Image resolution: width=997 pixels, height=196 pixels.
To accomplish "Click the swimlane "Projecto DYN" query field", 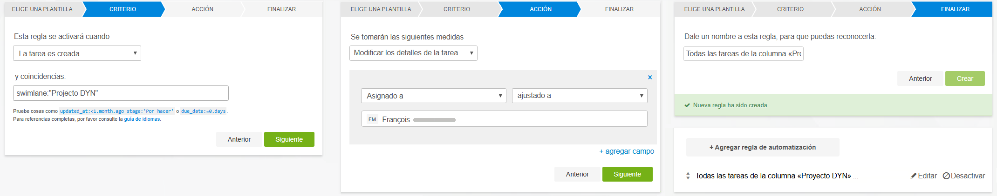I will pyautogui.click(x=121, y=93).
